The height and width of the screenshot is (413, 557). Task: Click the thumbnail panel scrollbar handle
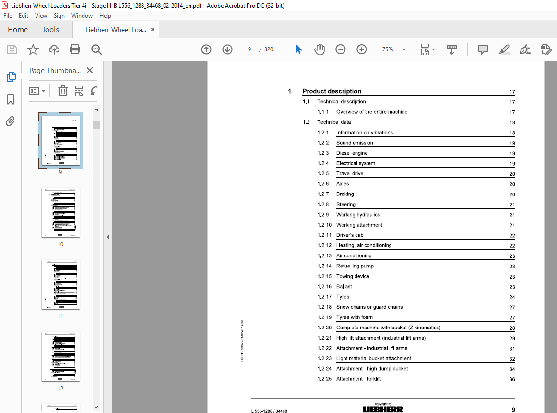96,124
